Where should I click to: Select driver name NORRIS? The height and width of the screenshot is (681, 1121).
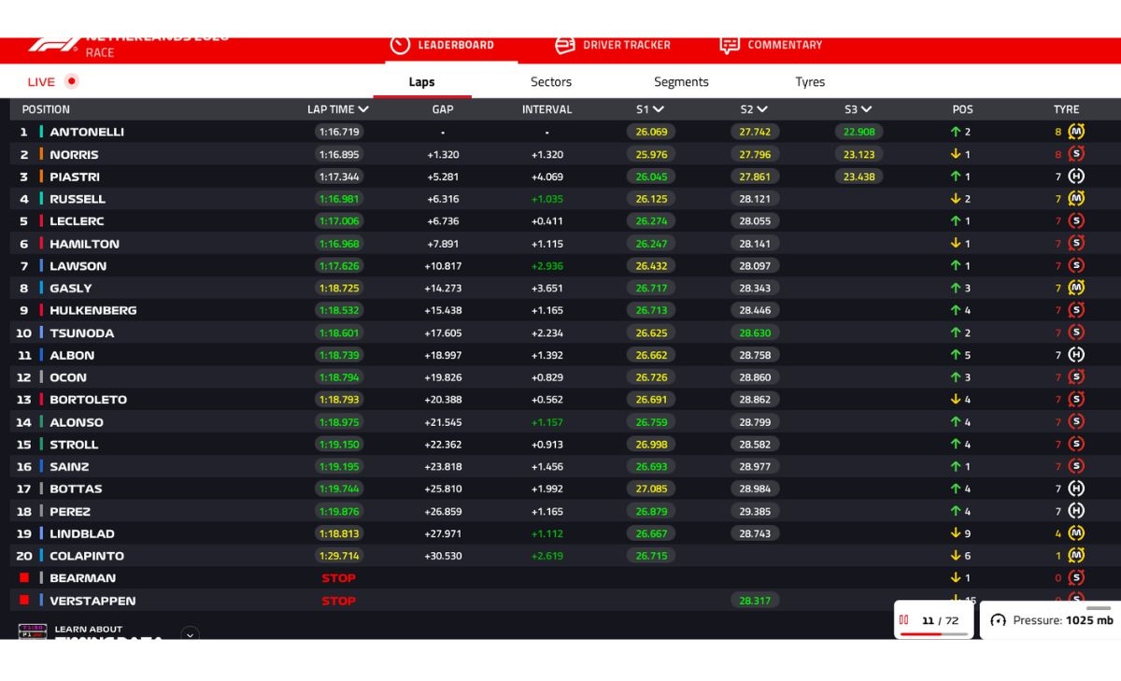(74, 154)
